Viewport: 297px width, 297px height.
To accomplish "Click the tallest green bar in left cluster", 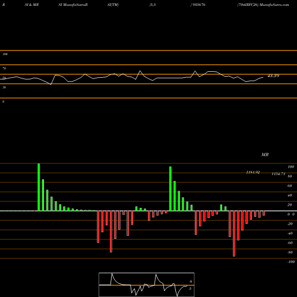I will tap(39, 187).
